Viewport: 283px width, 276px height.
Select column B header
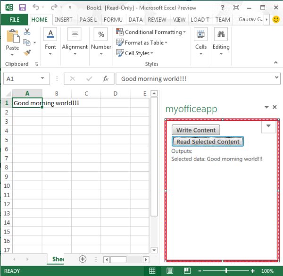(x=57, y=93)
